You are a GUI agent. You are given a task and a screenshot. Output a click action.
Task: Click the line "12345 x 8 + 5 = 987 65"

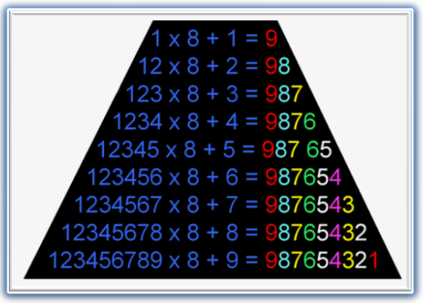pos(215,149)
